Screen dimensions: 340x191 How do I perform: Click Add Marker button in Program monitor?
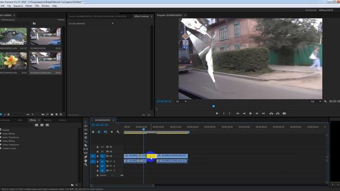217,114
